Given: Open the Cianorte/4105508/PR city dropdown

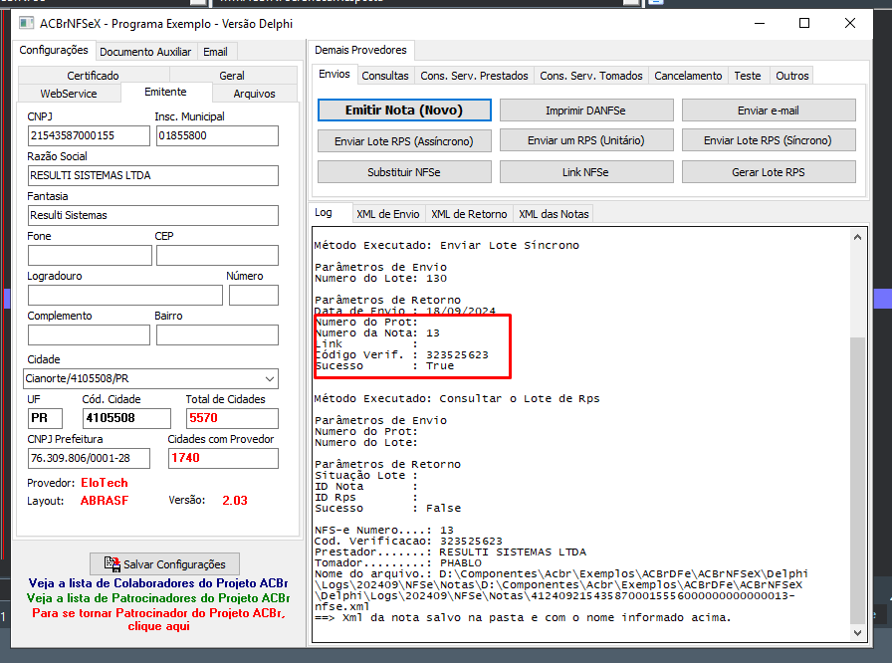Looking at the screenshot, I should point(150,378).
